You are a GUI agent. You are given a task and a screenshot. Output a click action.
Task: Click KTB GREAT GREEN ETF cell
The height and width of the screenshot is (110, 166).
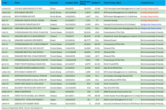(x=25, y=72)
